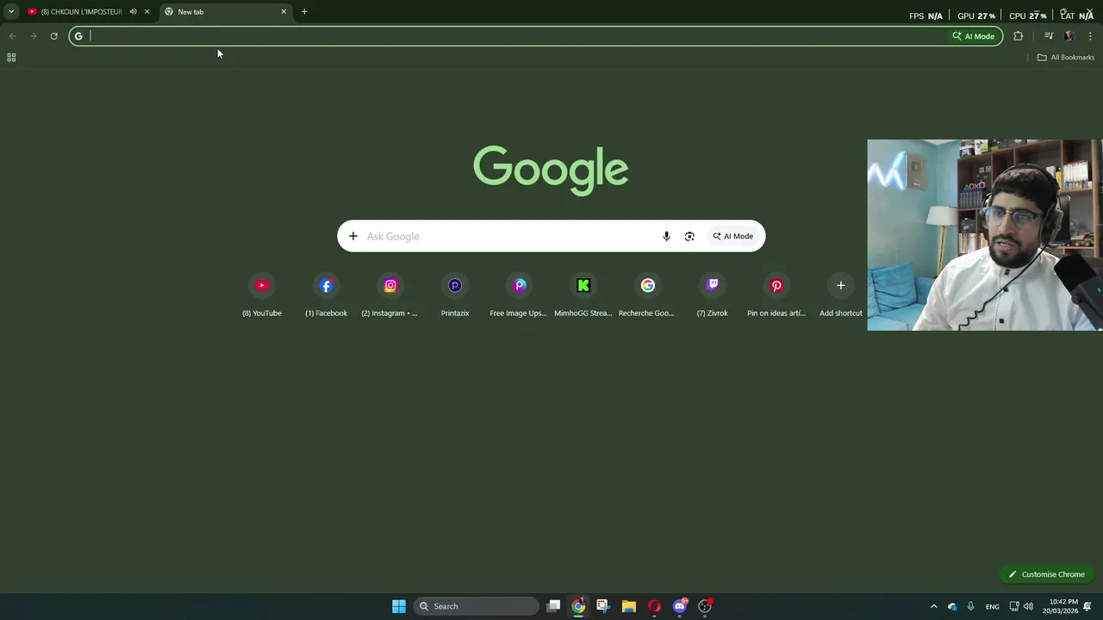Open File Explorer from the taskbar
Viewport: 1103px width, 620px height.
pyautogui.click(x=629, y=606)
